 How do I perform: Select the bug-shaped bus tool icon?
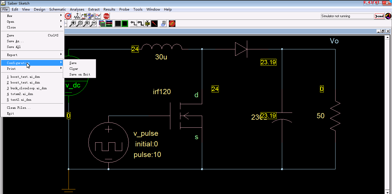(x=147, y=24)
